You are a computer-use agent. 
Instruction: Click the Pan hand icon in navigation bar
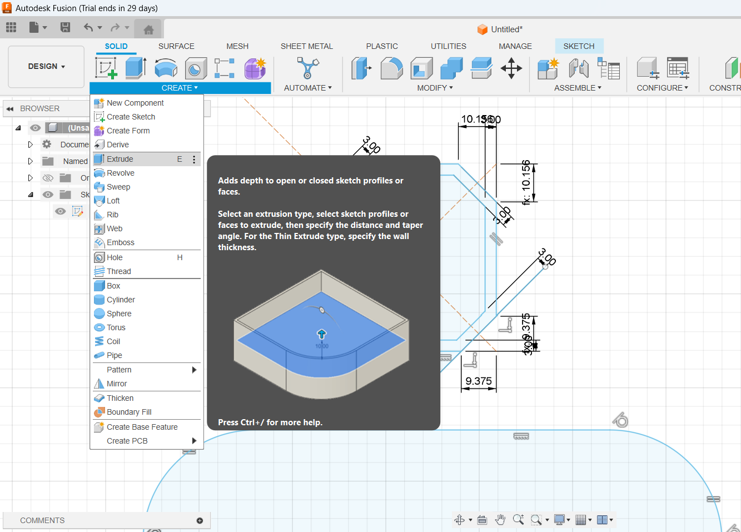pyautogui.click(x=500, y=520)
